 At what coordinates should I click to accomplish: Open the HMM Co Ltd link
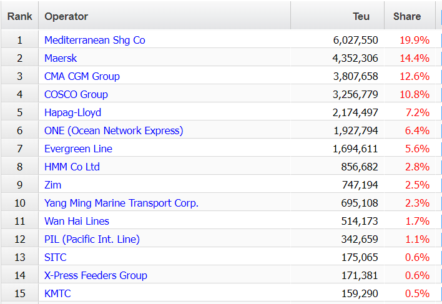(72, 167)
